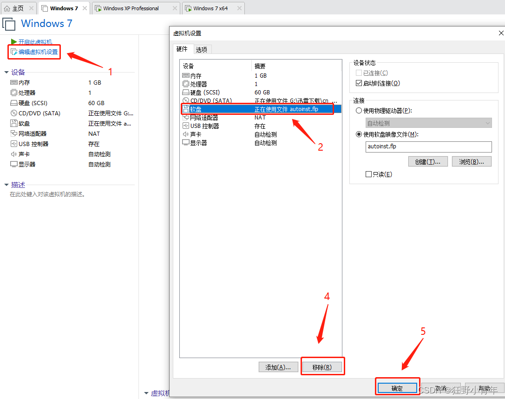This screenshot has width=505, height=399.
Task: Click hard disk icon in settings dialog list
Action: (x=186, y=92)
